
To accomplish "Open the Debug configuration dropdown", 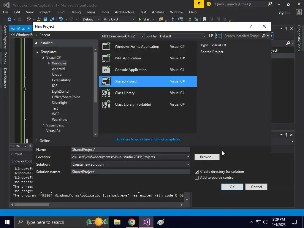I will (91, 19).
